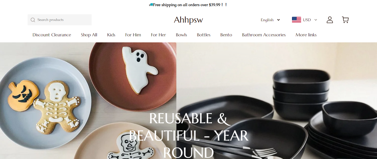Open the Shop All menu item
This screenshot has width=377, height=159.
89,35
